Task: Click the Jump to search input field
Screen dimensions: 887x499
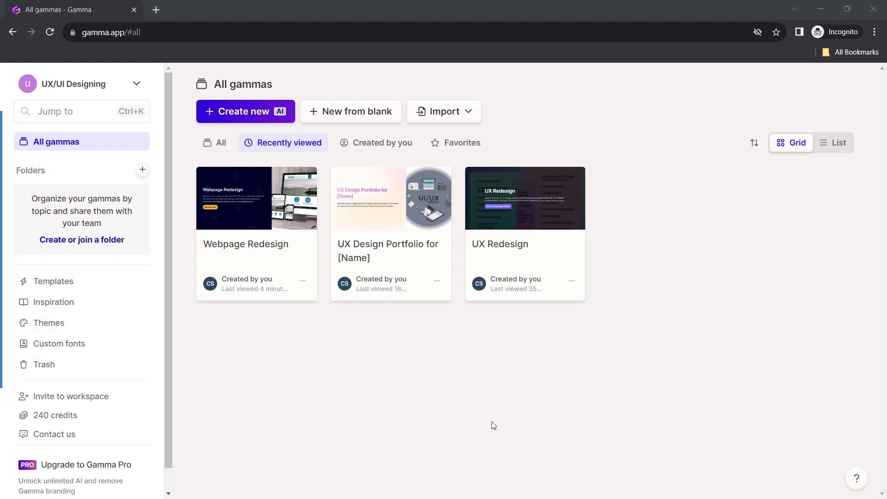Action: click(x=82, y=111)
